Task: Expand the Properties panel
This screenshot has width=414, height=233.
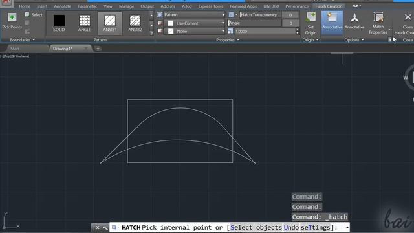Action: (x=228, y=40)
